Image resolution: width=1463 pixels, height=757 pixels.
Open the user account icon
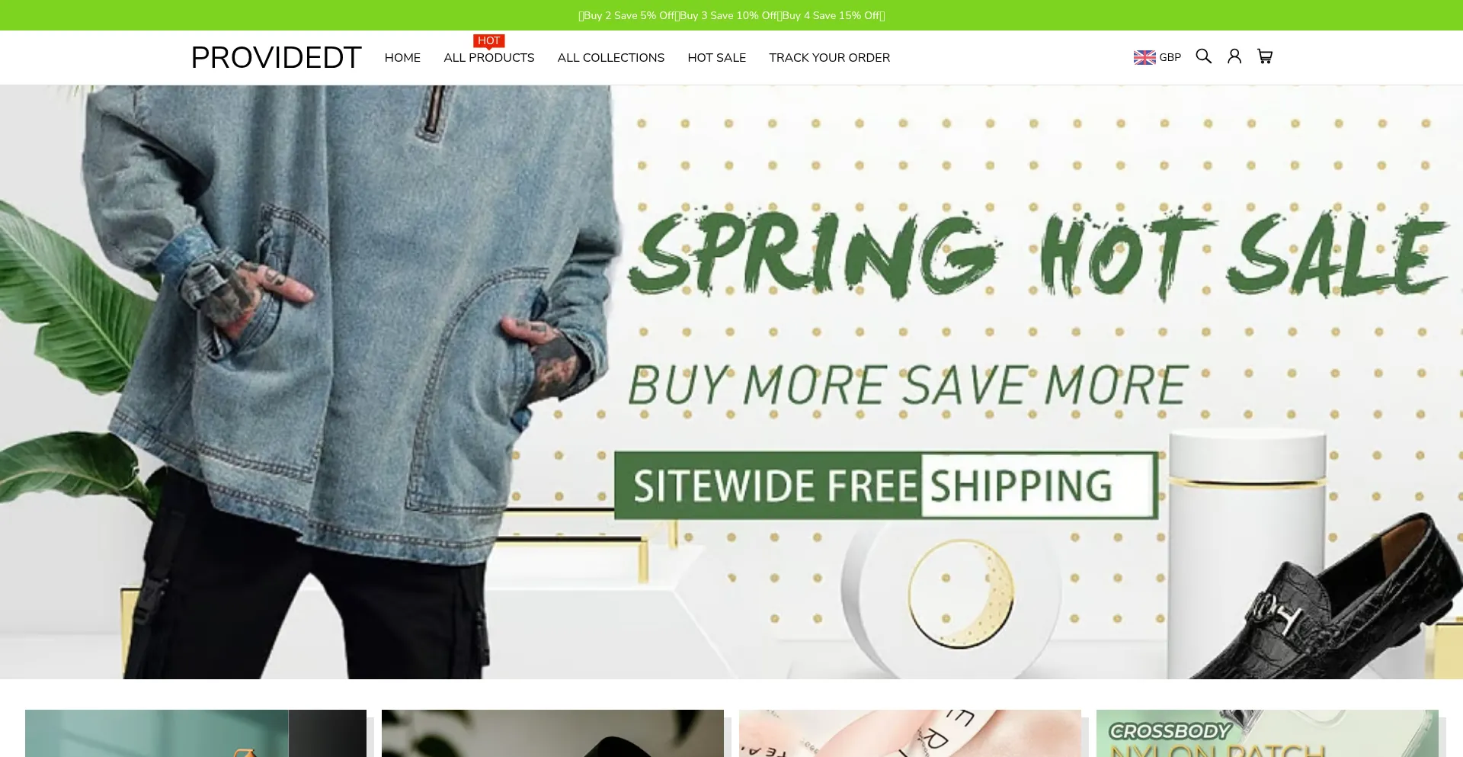click(x=1234, y=56)
